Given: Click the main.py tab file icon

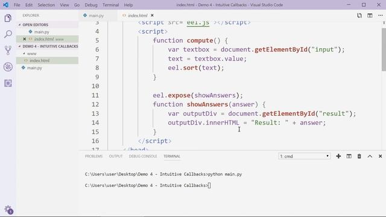Looking at the screenshot, I should (85, 15).
